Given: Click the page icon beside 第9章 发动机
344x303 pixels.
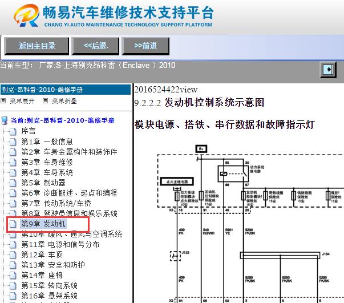Looking at the screenshot, I should pyautogui.click(x=13, y=224).
